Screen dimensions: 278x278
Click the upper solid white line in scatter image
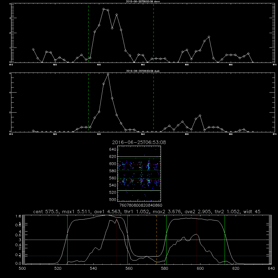139,157
